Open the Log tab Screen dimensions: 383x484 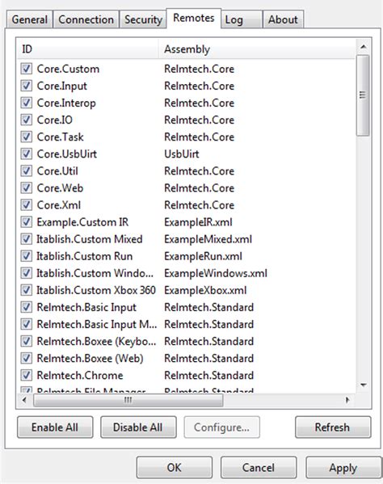[x=242, y=19]
